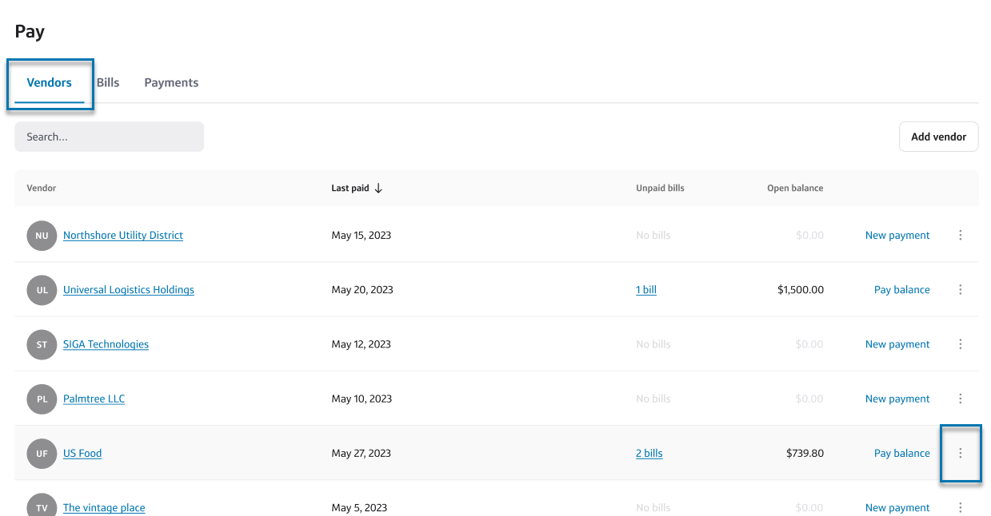Open kebab menu for Universal Logistics Holdings
This screenshot has width=991, height=516.
(x=960, y=290)
